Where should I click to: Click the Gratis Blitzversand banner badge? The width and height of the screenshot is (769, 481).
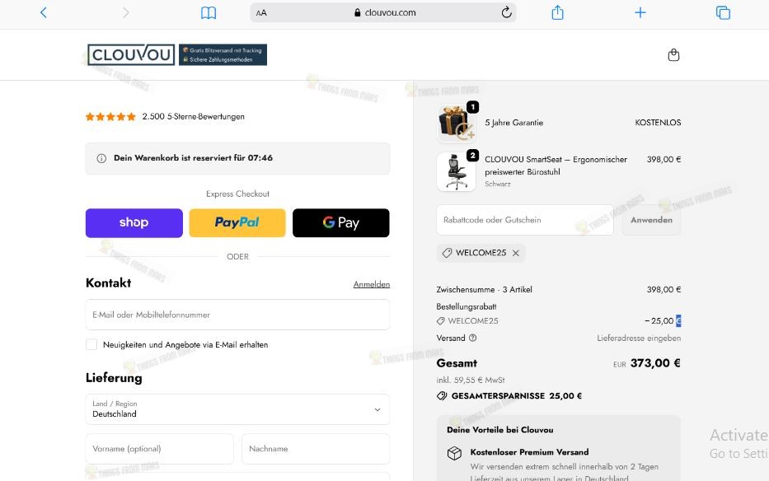(223, 55)
